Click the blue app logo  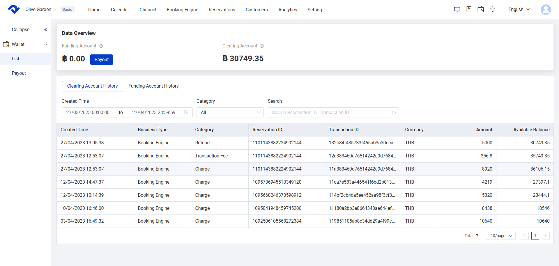[x=14, y=9]
